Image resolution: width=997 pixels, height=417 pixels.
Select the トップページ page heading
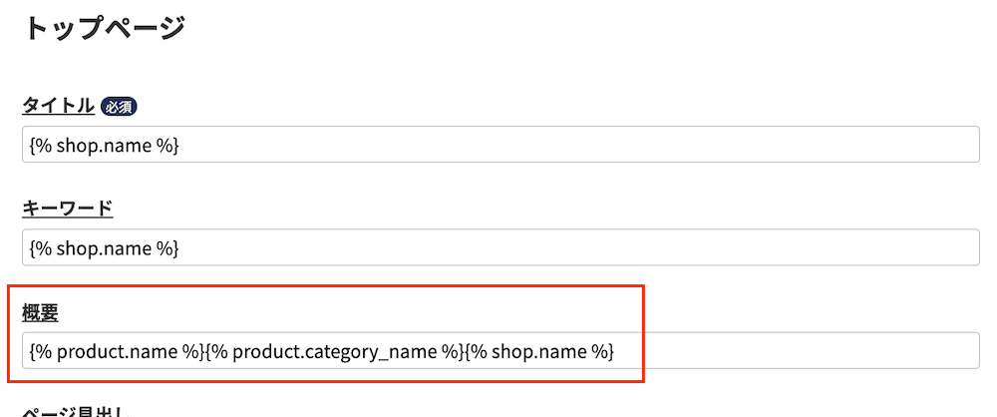[x=105, y=29]
